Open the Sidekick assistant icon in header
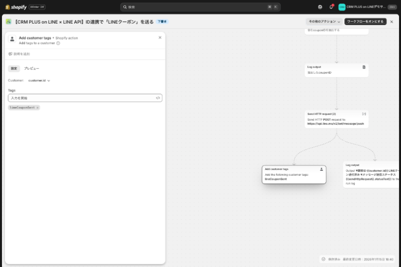 pos(320,7)
